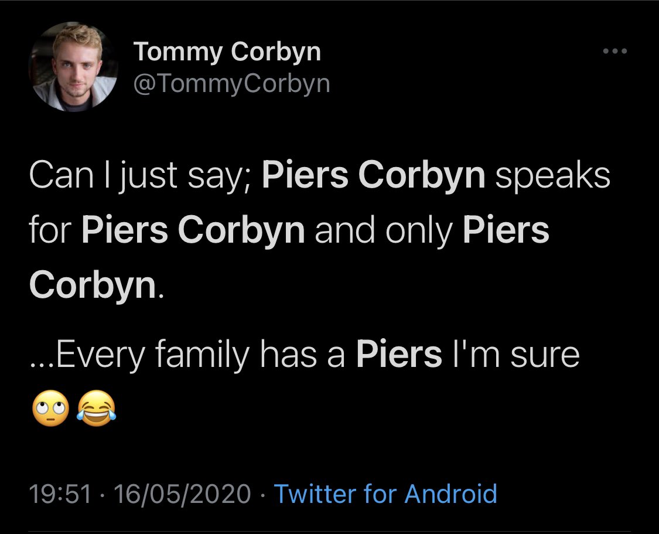Click the 19:51 timestamp
Viewport: 659px width, 534px height.
(60, 494)
